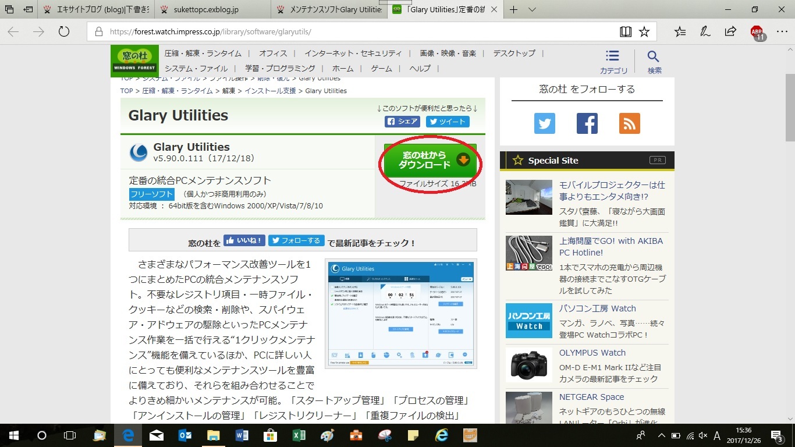Open Task View on taskbar
The height and width of the screenshot is (447, 795).
coord(70,435)
